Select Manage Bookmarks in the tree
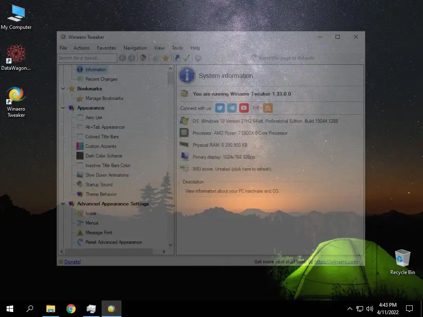 pyautogui.click(x=105, y=98)
